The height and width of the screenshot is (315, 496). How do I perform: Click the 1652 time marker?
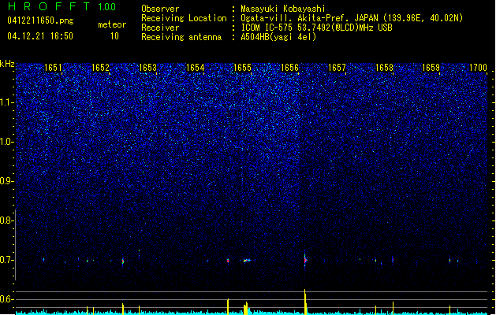(x=100, y=68)
